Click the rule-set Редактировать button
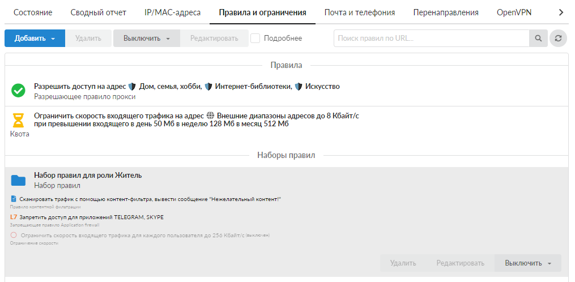The height and width of the screenshot is (282, 575). pos(460,263)
